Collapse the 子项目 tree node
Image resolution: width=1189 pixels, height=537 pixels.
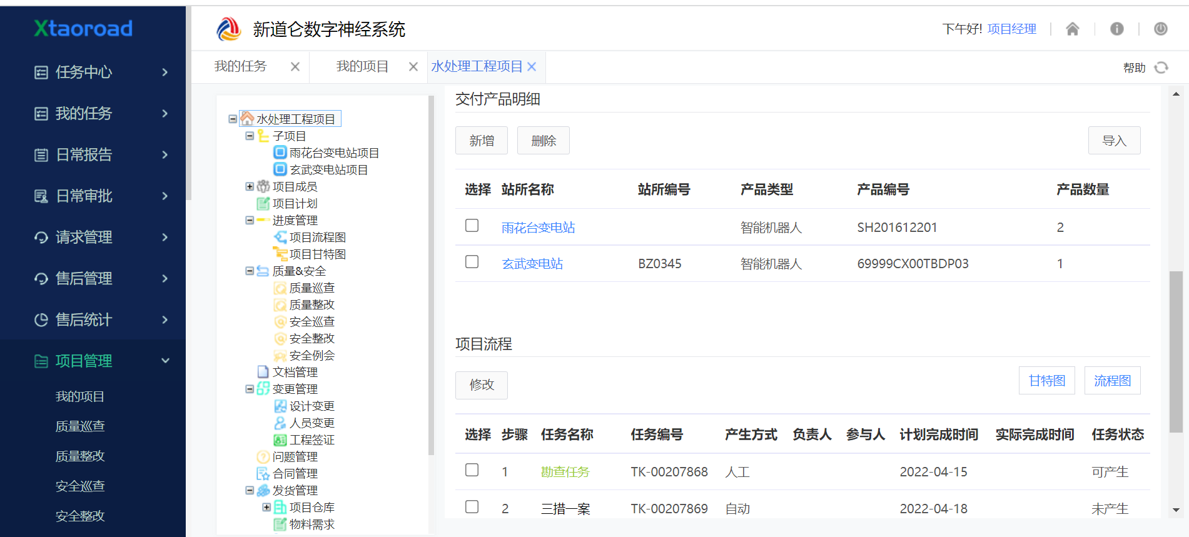click(x=250, y=136)
